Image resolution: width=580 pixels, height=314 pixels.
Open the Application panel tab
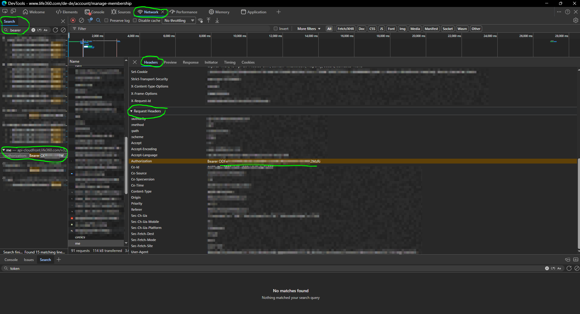click(x=254, y=12)
